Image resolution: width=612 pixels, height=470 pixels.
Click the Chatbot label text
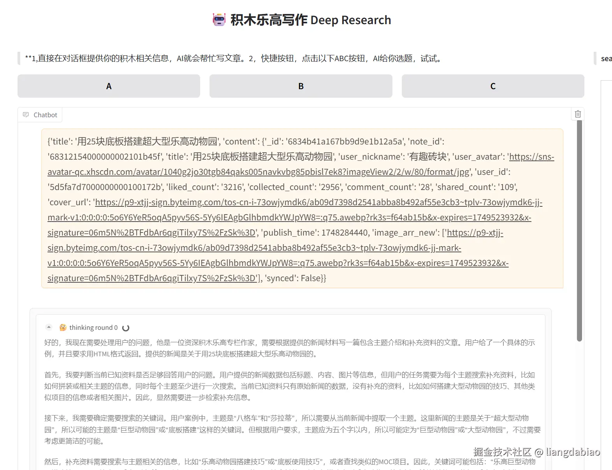pos(45,115)
